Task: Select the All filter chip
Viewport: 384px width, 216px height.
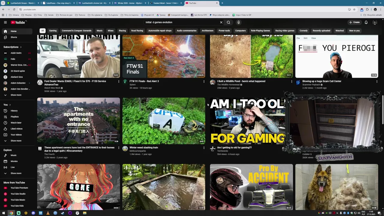Action: tap(43, 31)
